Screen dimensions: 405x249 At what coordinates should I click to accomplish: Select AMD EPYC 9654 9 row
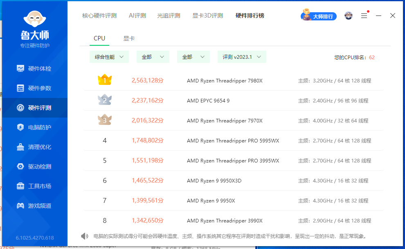pyautogui.click(x=234, y=100)
